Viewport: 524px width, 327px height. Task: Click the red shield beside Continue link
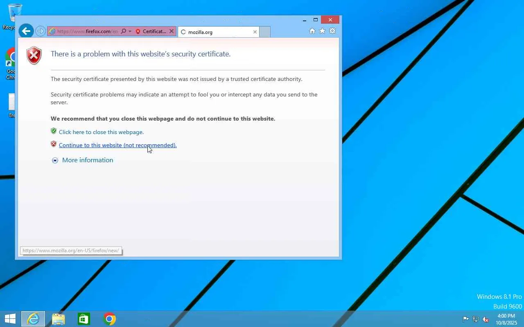(x=54, y=144)
